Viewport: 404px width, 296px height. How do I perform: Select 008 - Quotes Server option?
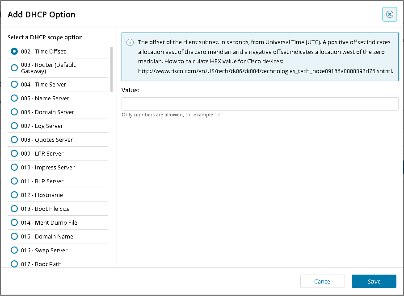[x=14, y=140]
